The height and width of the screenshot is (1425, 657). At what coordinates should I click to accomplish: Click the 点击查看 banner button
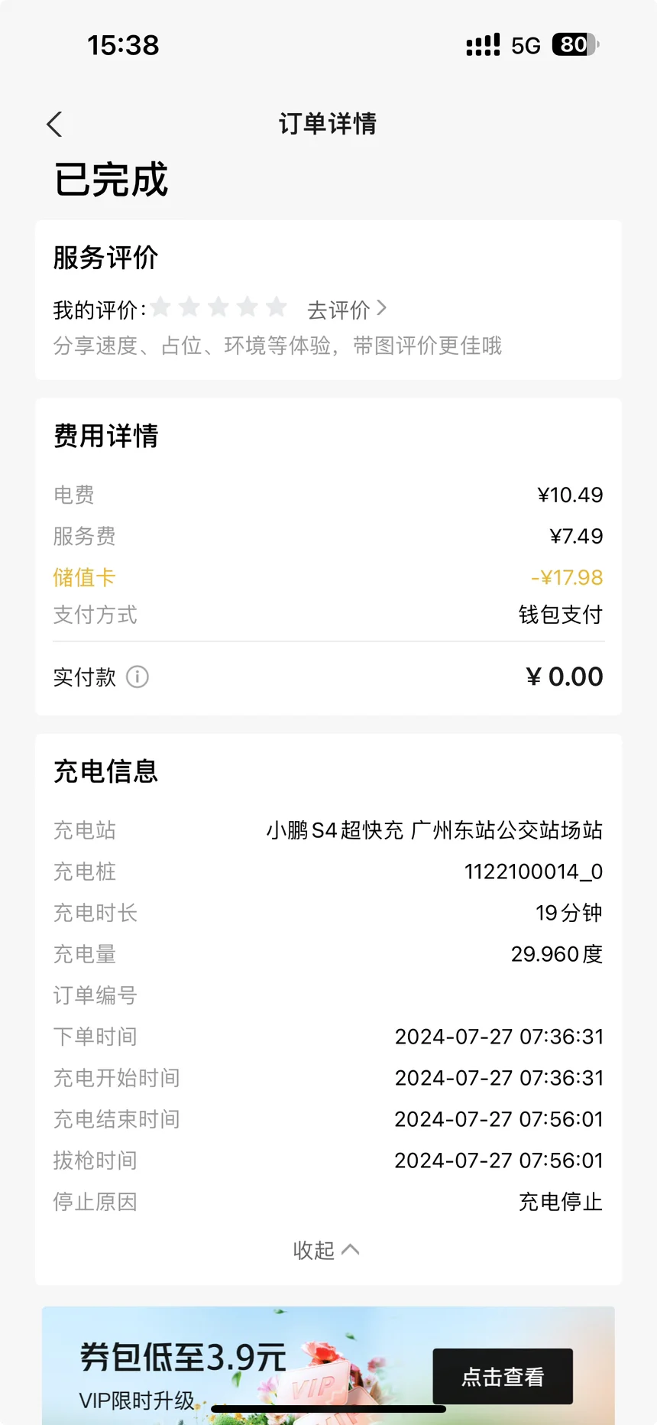503,1376
